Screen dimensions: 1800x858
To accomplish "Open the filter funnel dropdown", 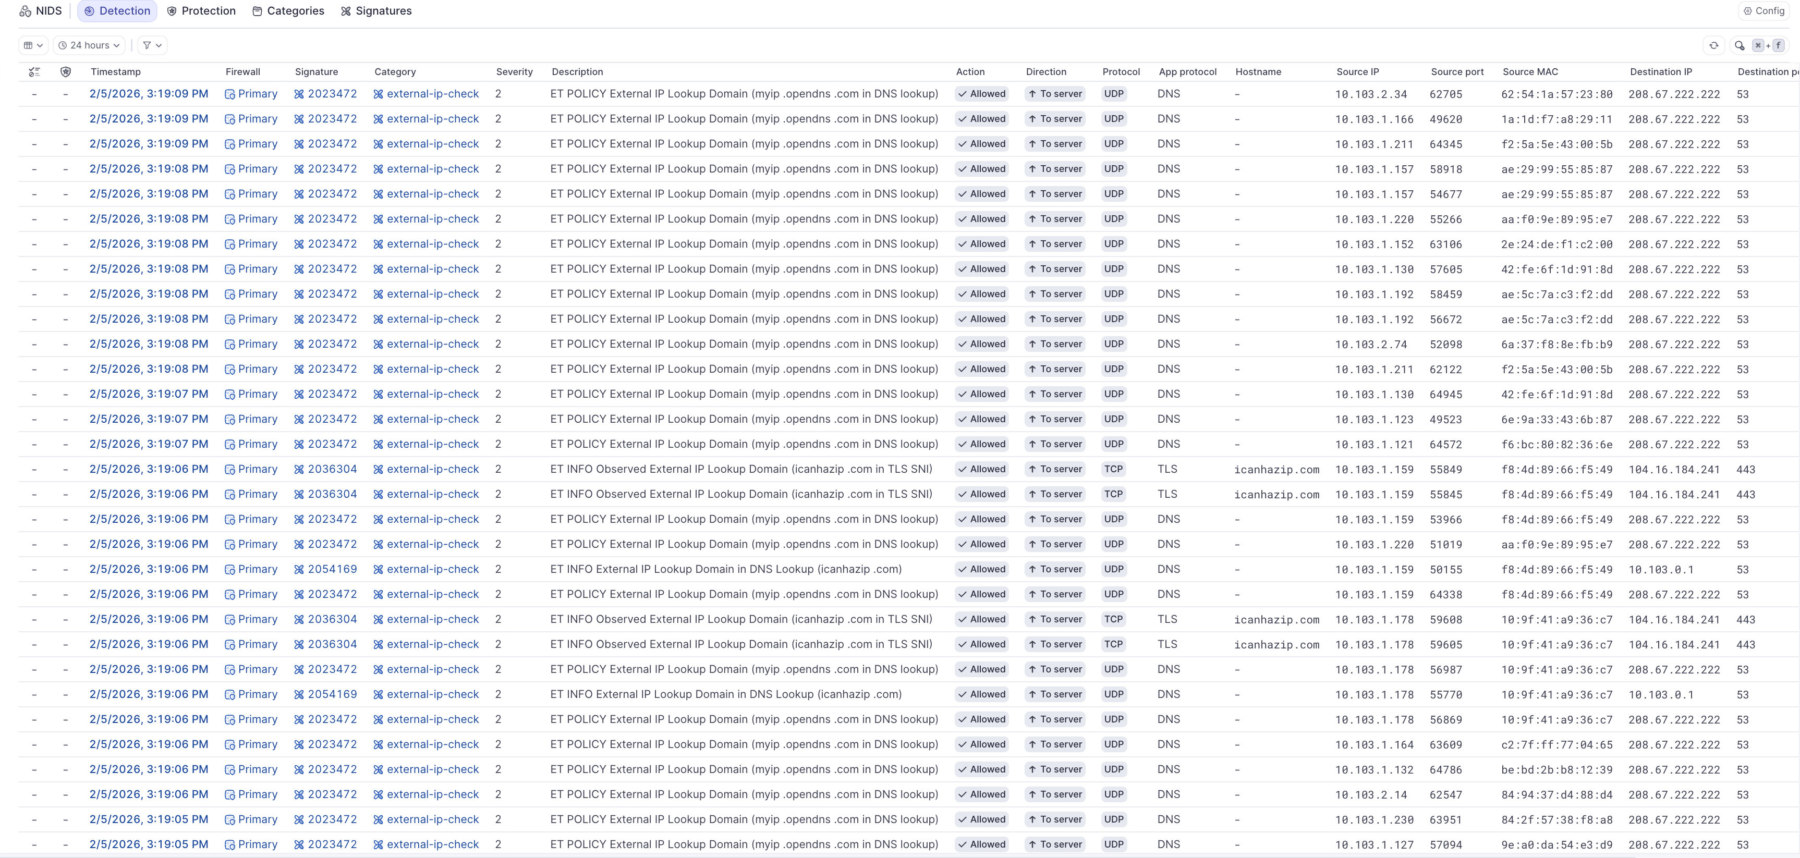I will point(152,45).
